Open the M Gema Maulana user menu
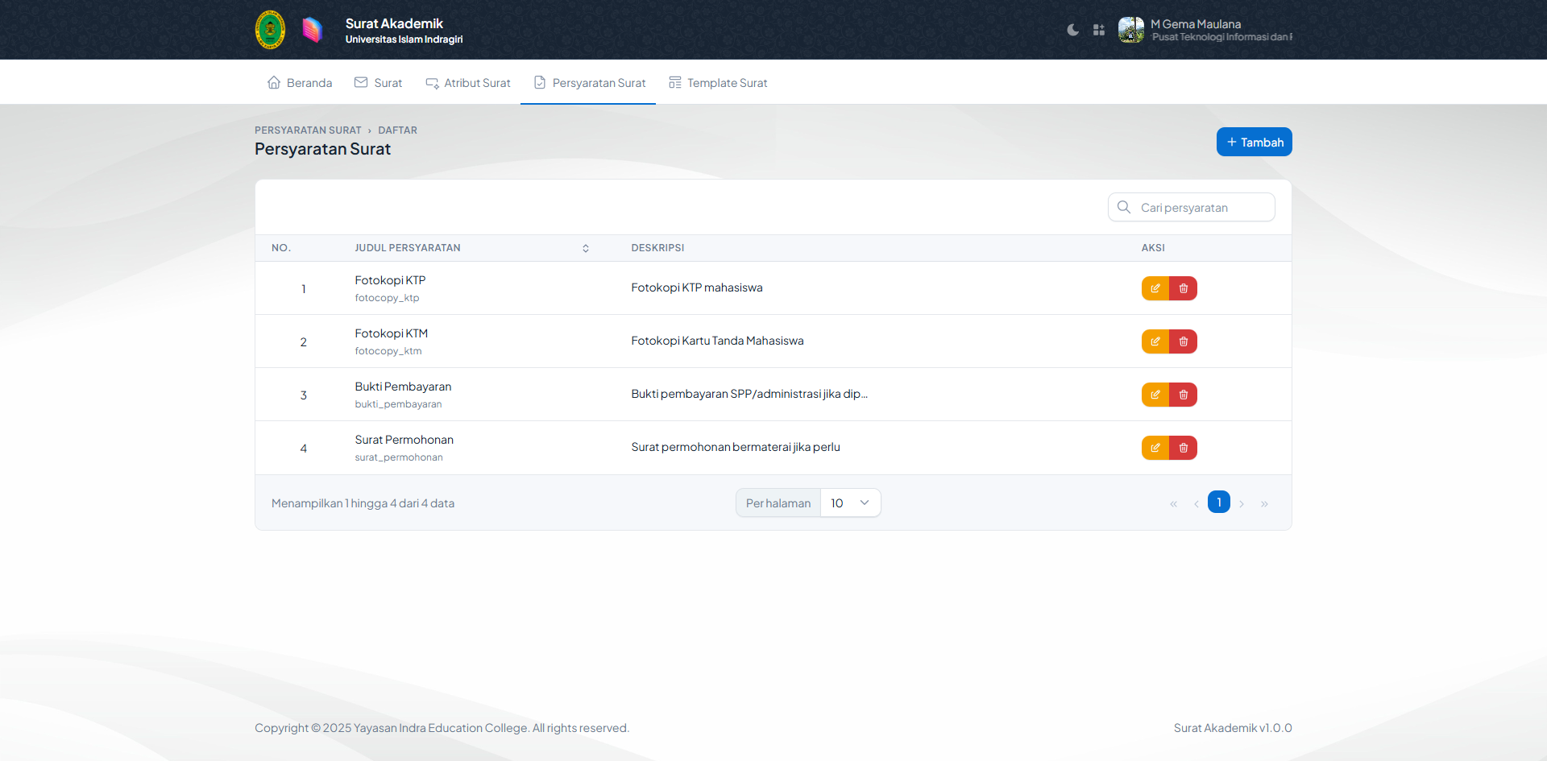This screenshot has height=761, width=1547. (1204, 30)
